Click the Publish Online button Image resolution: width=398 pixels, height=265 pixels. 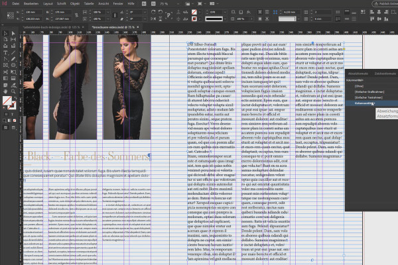click(x=385, y=3)
